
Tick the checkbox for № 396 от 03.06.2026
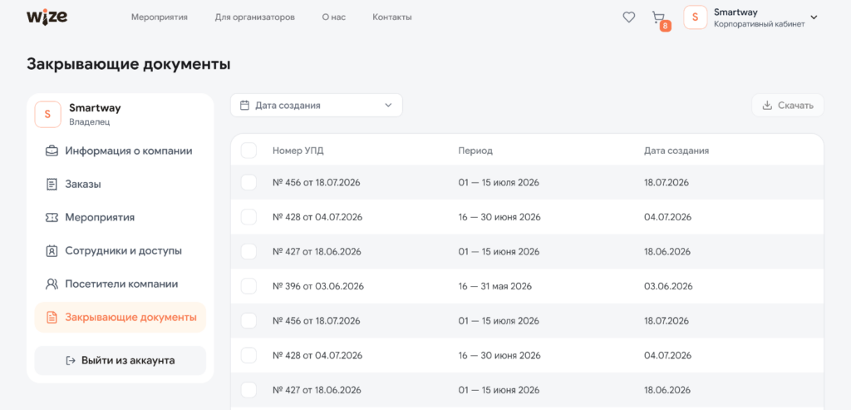coord(248,286)
